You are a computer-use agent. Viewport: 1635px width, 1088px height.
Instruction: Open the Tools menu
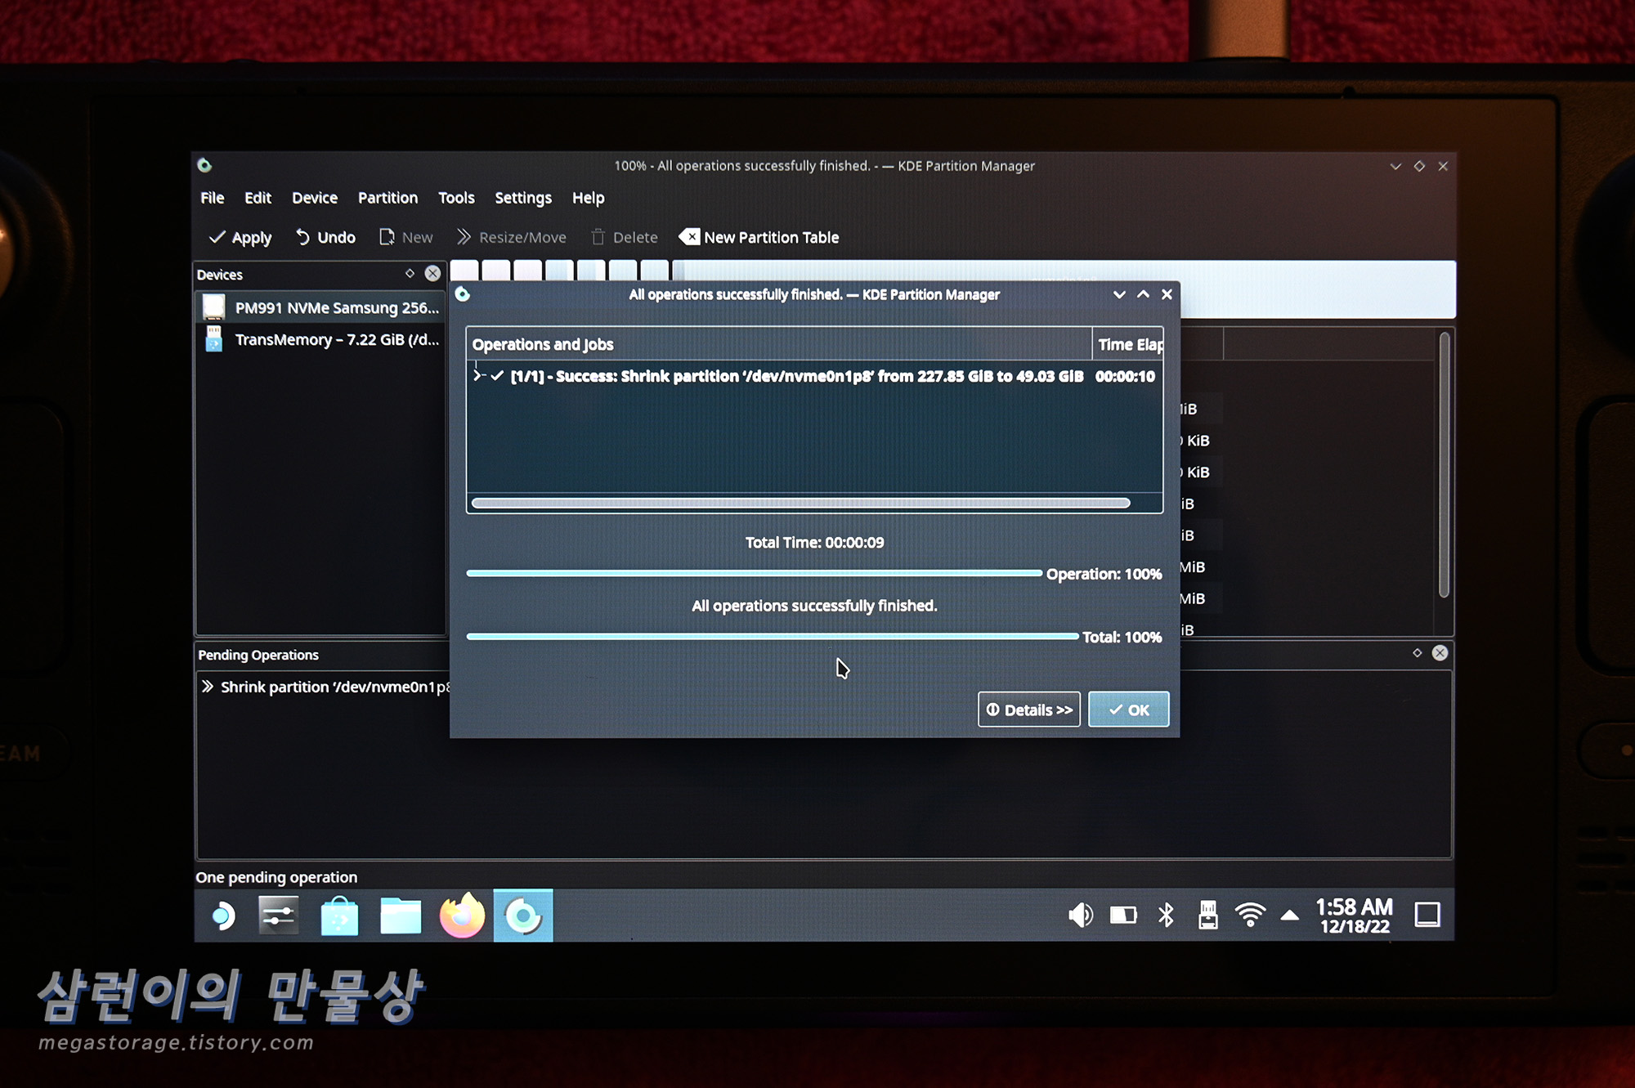click(x=455, y=198)
